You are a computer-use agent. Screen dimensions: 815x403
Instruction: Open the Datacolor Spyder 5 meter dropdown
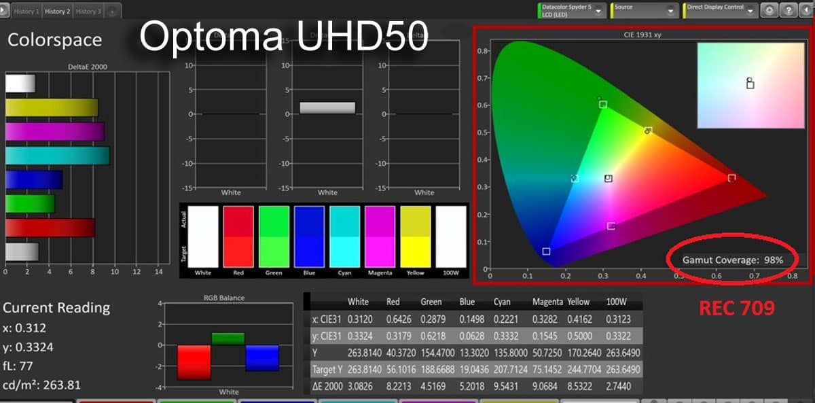tap(572, 10)
